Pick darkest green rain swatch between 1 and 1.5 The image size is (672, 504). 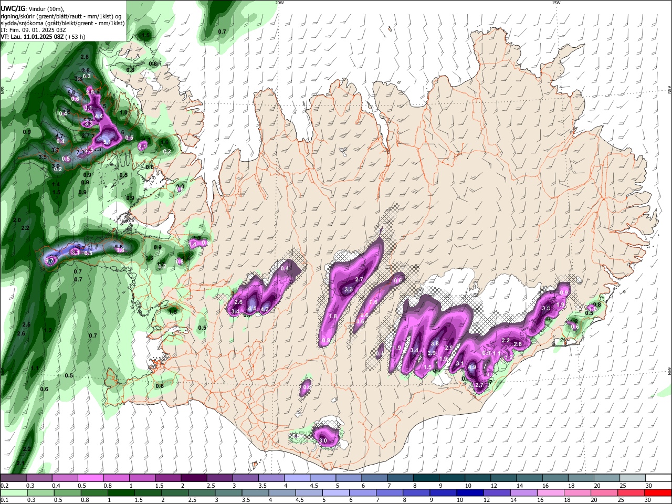121,492
